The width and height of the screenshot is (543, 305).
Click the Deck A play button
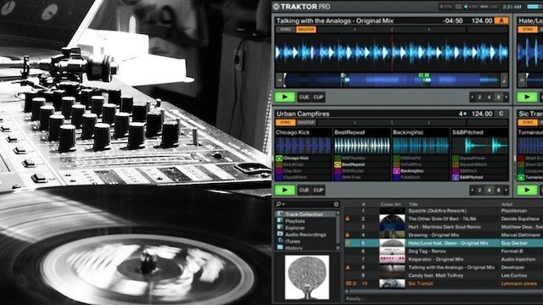click(x=285, y=97)
